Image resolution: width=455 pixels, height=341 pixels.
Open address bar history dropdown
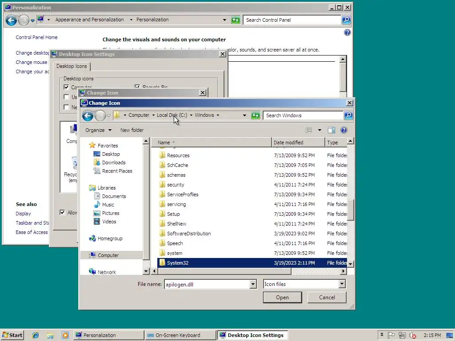[x=244, y=115]
